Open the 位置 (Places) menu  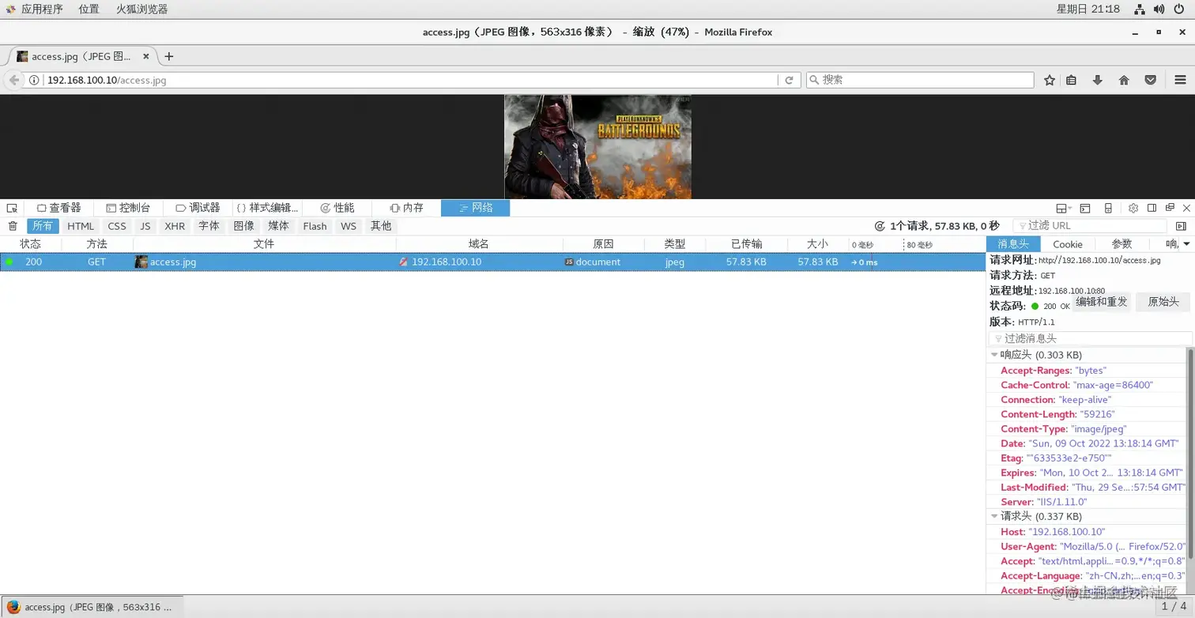(89, 9)
